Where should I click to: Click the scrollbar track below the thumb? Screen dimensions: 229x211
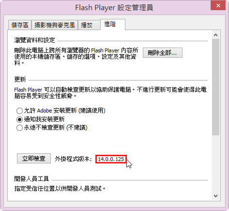click(215, 164)
